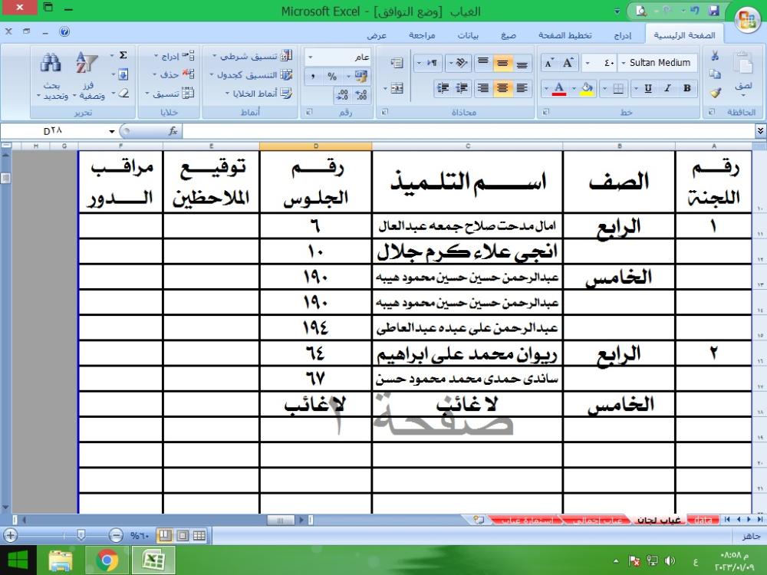
Task: Toggle Page Layout view in status bar
Action: (182, 535)
